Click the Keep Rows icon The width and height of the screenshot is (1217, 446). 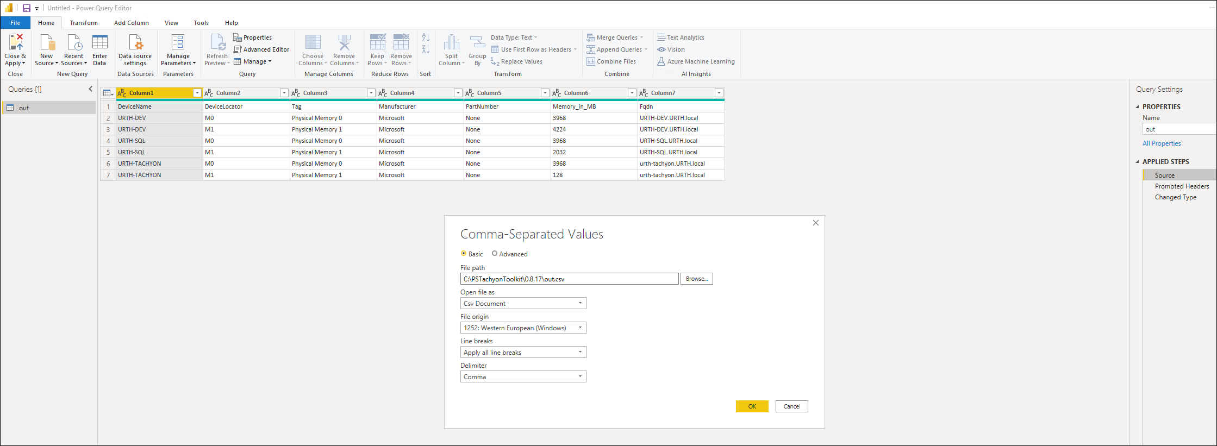377,42
